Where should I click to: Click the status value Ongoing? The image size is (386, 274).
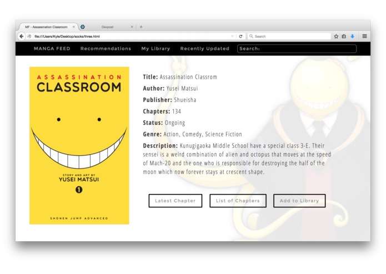(175, 123)
